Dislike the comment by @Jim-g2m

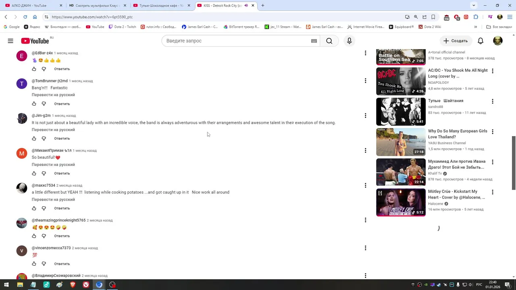pyautogui.click(x=44, y=139)
